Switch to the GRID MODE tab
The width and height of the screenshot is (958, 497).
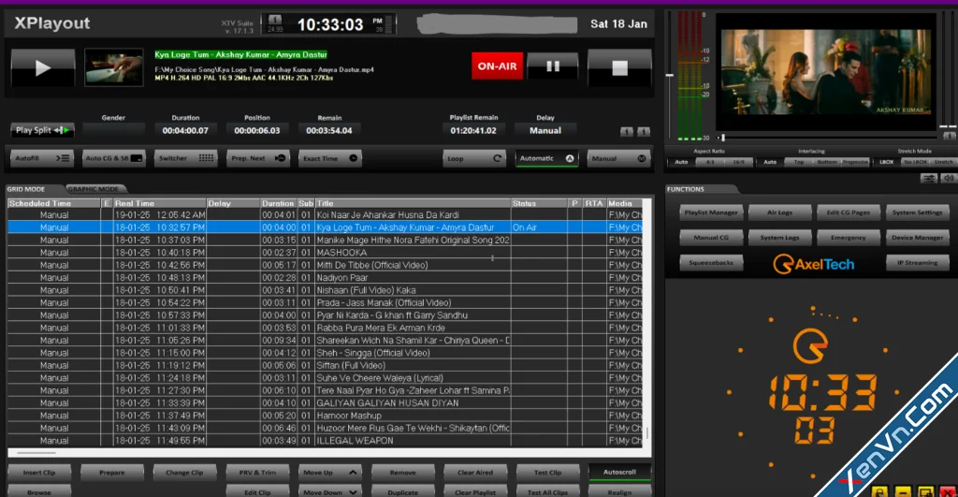point(27,189)
